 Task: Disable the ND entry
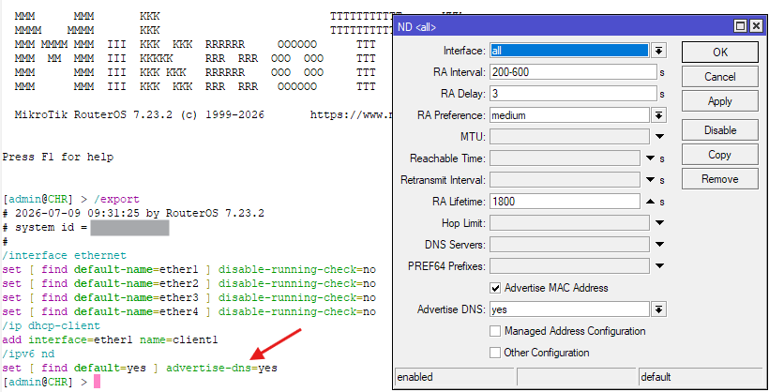pyautogui.click(x=720, y=130)
